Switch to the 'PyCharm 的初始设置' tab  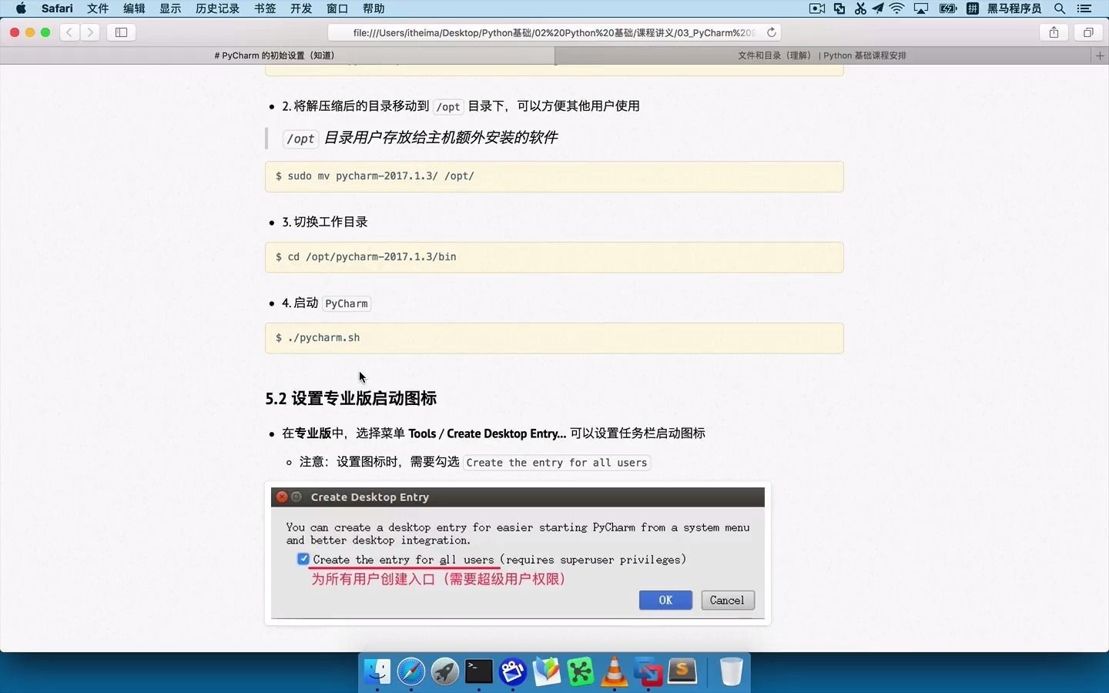(277, 55)
